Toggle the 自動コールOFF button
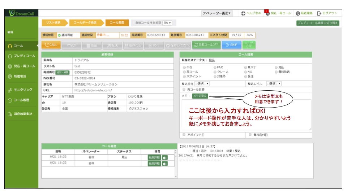 click(207, 45)
